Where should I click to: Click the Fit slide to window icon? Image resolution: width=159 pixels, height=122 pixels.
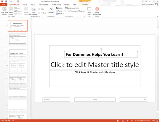[x=157, y=121]
